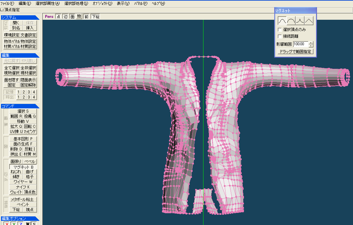
Task: Open the 選択部処理(S) menu
Action: (x=76, y=4)
